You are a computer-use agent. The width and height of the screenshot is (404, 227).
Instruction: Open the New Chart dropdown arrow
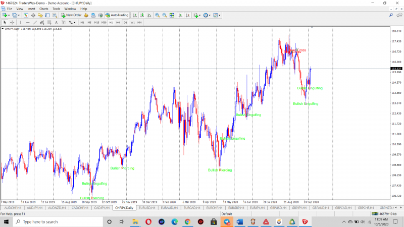coord(9,15)
